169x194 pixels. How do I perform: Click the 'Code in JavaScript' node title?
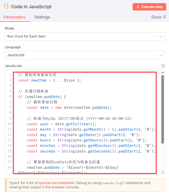31,7
